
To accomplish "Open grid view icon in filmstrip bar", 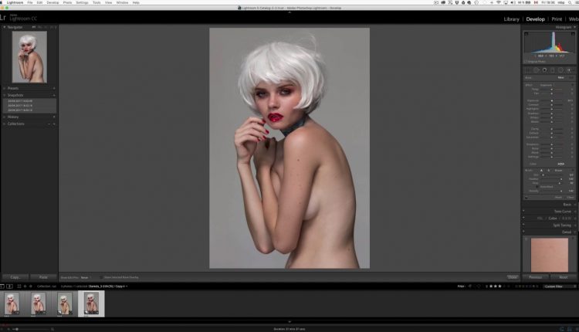I will (x=19, y=286).
